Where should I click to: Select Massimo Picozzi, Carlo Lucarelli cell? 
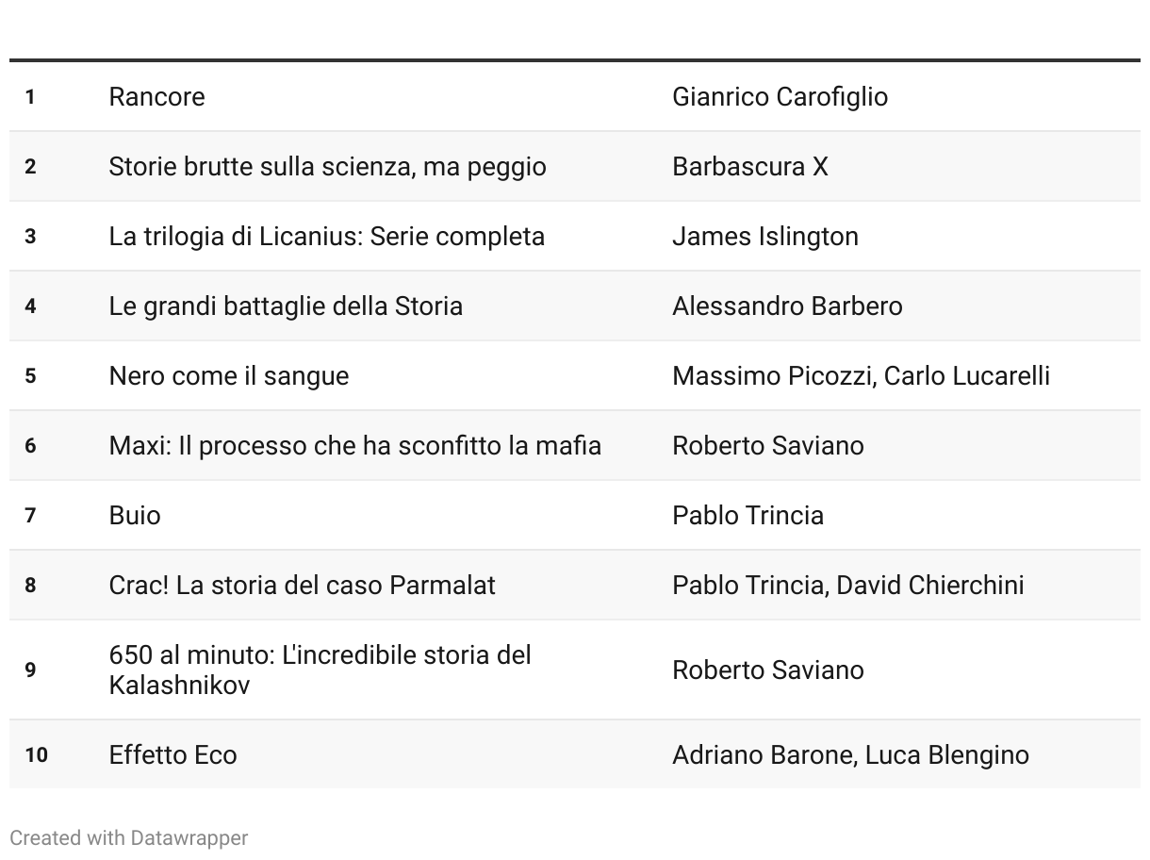pos(861,375)
